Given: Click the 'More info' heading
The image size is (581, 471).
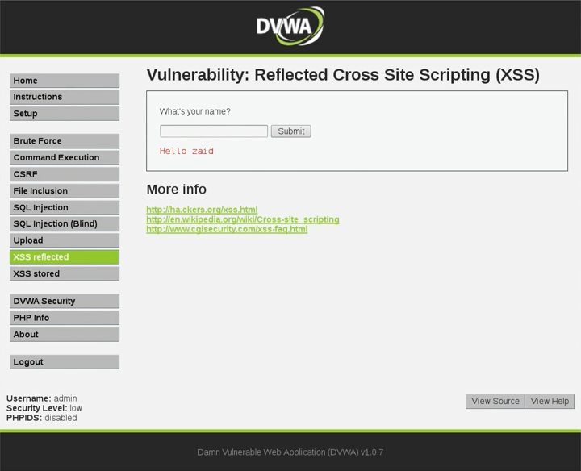Looking at the screenshot, I should [177, 190].
